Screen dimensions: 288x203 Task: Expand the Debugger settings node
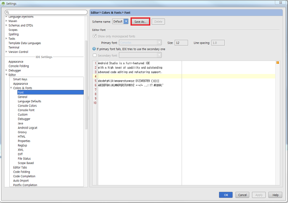[6, 70]
